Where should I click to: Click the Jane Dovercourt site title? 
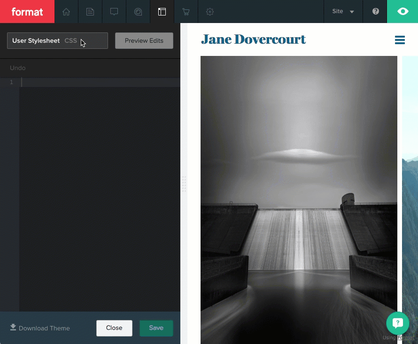click(253, 39)
